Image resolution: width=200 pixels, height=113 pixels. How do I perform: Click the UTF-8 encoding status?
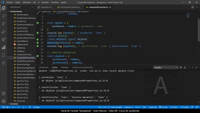(137, 107)
